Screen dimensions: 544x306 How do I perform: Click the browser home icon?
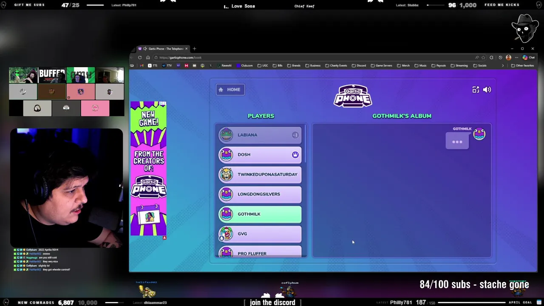tap(148, 57)
